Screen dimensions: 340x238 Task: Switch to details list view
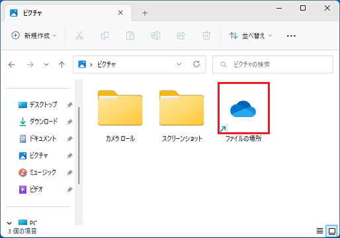tap(319, 231)
